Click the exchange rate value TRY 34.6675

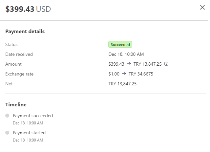(x=141, y=74)
